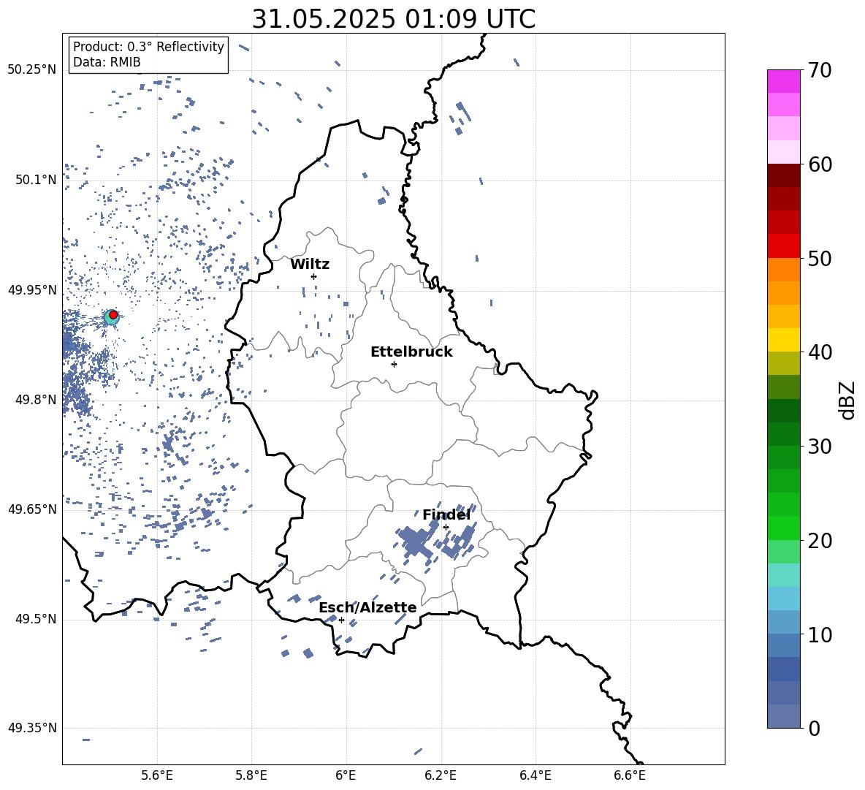Click the title 31.05.2025 01:09 UTC
The height and width of the screenshot is (790, 865).
[x=393, y=19]
